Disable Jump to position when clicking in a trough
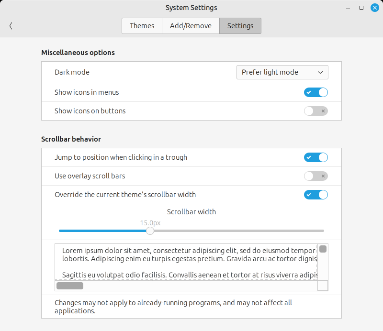Image resolution: width=383 pixels, height=331 pixels. point(316,157)
